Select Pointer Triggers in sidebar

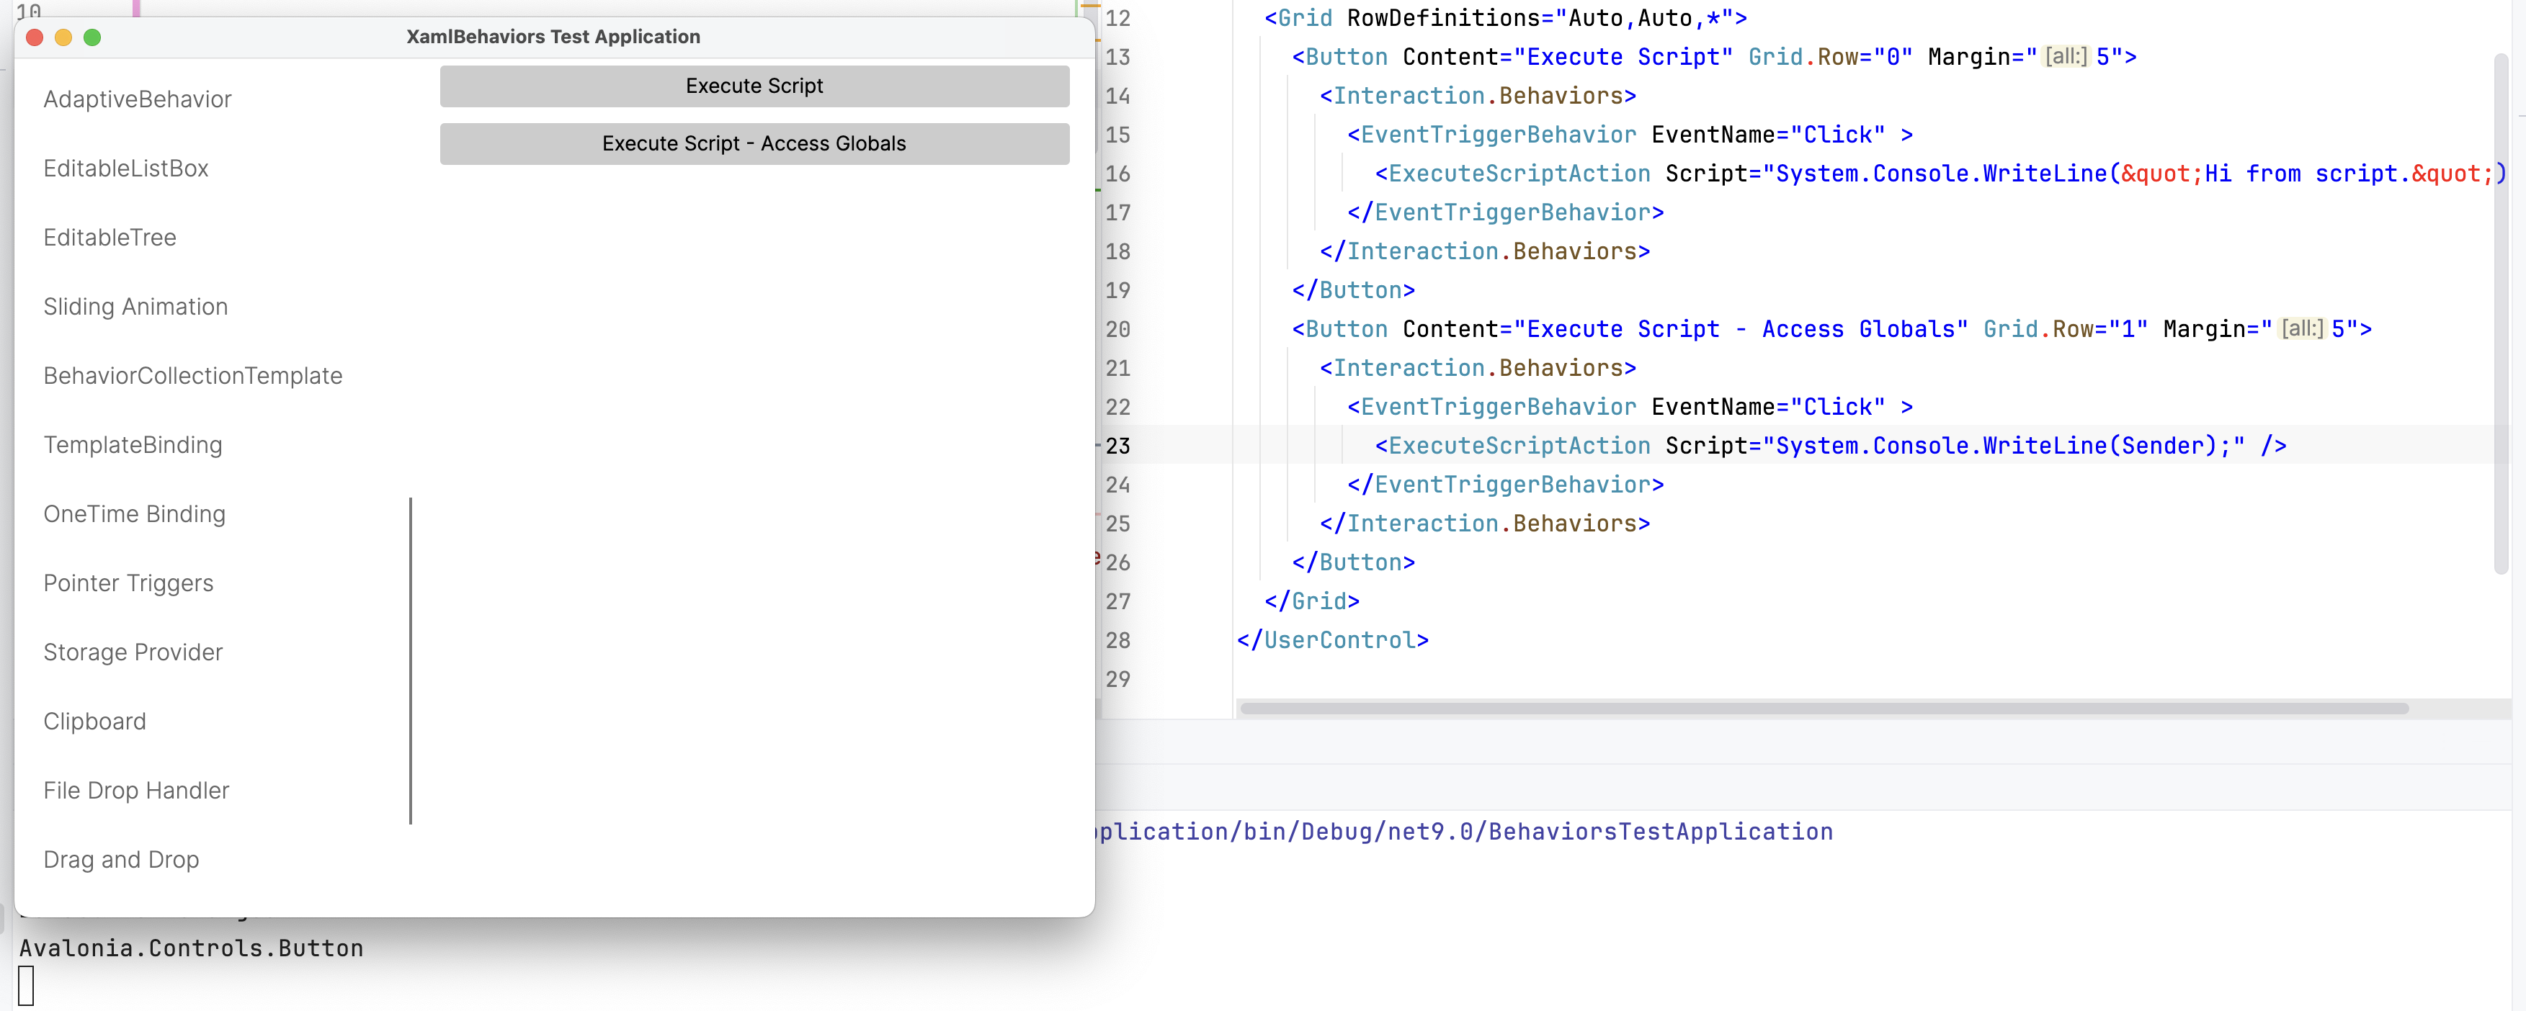click(128, 583)
